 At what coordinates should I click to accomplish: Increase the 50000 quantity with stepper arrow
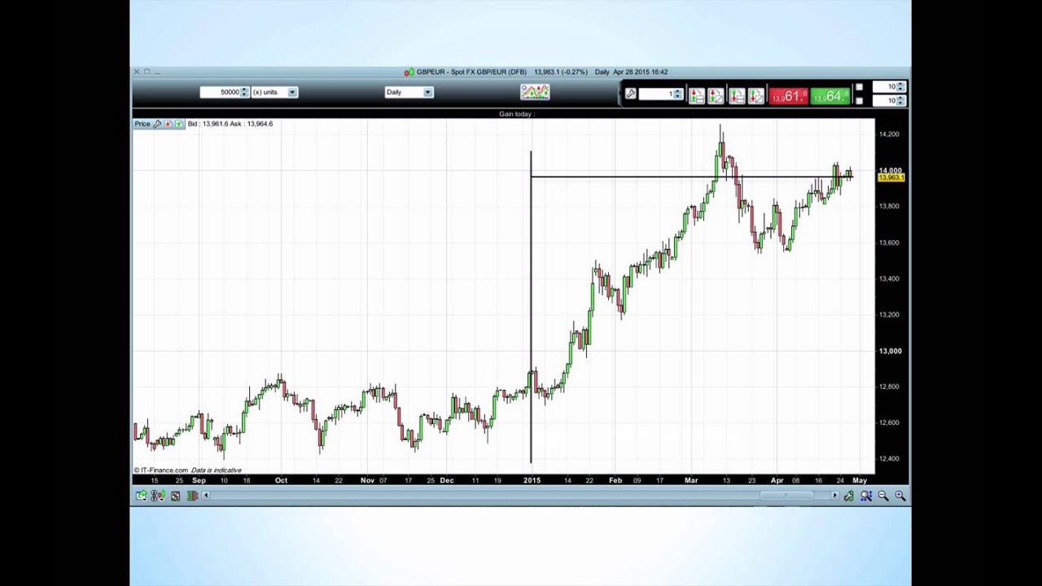[244, 90]
